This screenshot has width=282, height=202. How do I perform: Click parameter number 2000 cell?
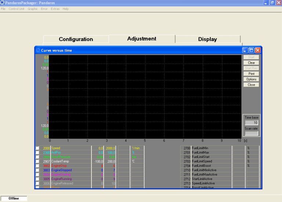[45, 148]
